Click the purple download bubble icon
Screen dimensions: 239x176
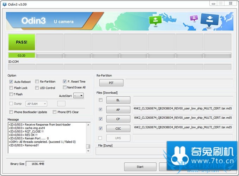(x=194, y=18)
